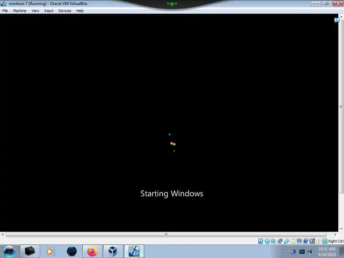Click the scroll up arrow
This screenshot has height=258, width=344.
341,16
